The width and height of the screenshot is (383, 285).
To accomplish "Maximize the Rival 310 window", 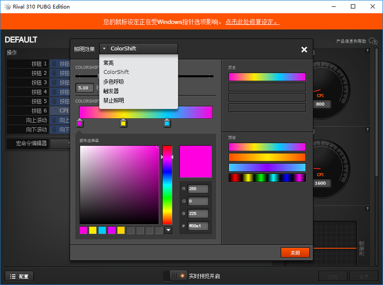I will (353, 7).
